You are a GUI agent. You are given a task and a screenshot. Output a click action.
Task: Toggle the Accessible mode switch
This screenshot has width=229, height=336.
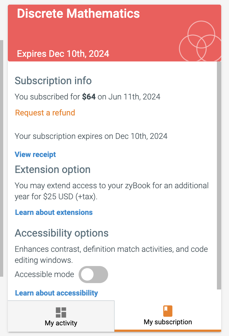tap(93, 275)
